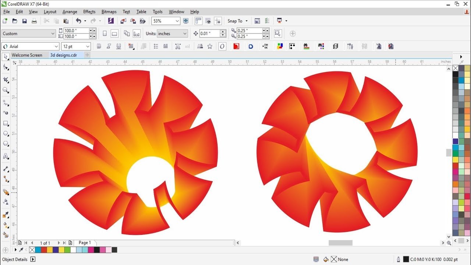
Task: Open the zoom level dropdown showing 53%
Action: 166,21
